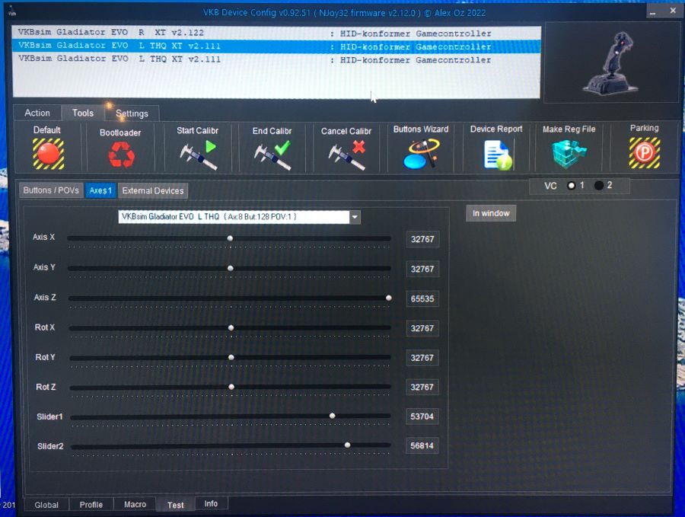Click the Slider2 handle

347,445
